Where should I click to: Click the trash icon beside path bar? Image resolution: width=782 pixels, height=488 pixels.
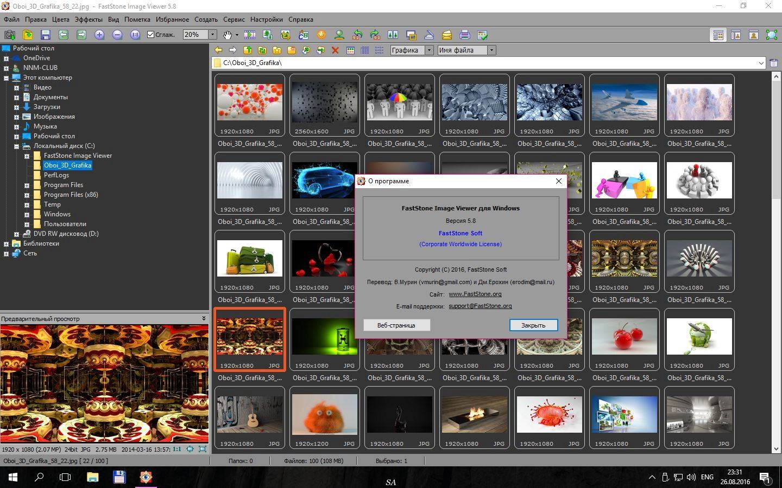click(774, 63)
